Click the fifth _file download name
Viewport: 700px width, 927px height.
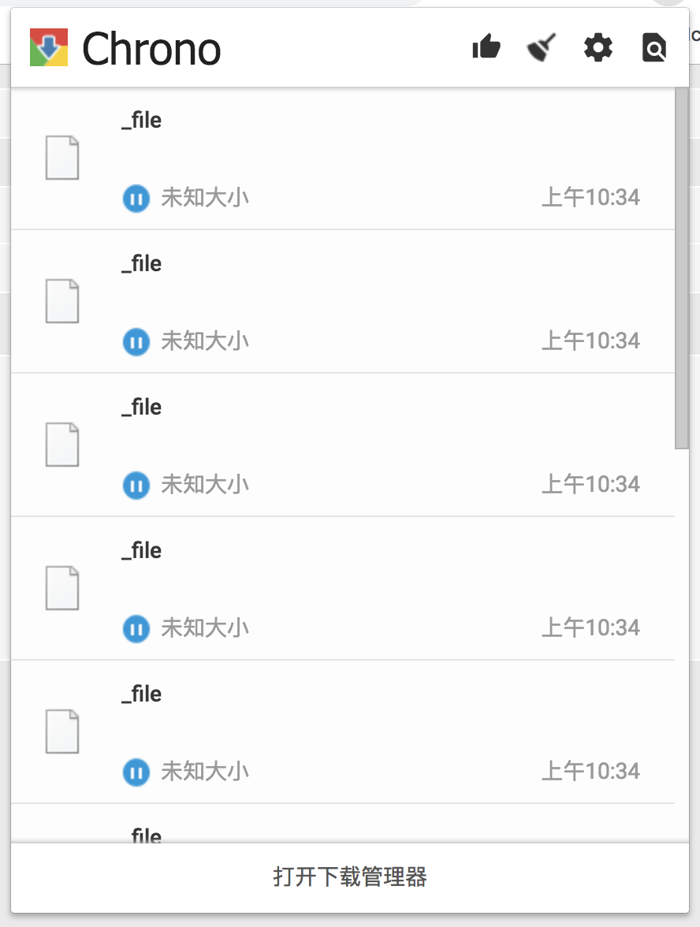(x=142, y=694)
